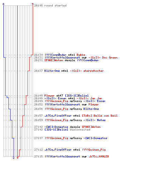Click .bTCa.FiveOfFour at 26:57
Screen dimensions: 153x170
[x=58, y=116]
